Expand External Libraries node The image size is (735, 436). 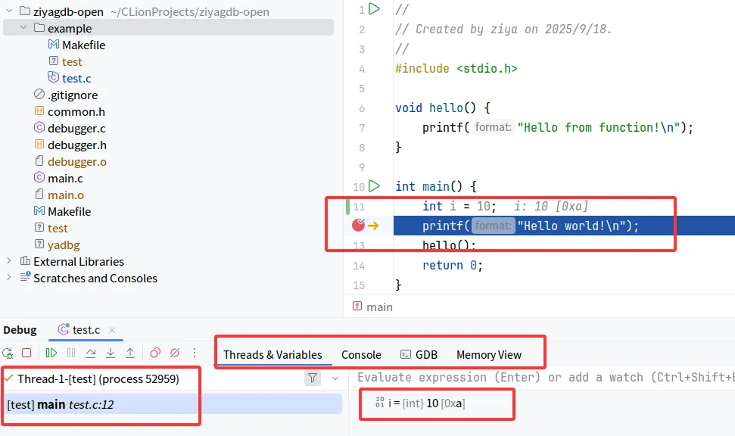[9, 261]
